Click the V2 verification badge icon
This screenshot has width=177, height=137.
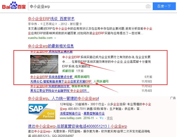[101, 118]
